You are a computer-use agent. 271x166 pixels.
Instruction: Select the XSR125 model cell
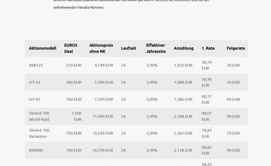tap(36, 65)
